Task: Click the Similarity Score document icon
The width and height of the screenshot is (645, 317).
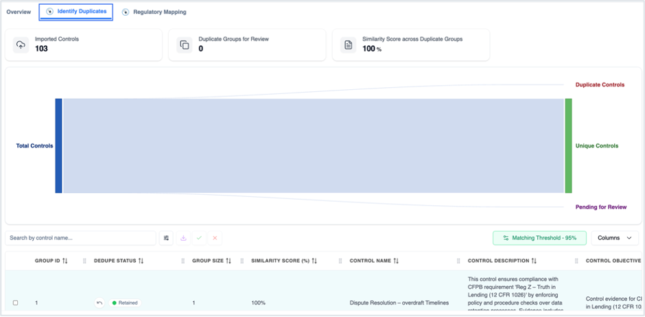Action: (348, 45)
